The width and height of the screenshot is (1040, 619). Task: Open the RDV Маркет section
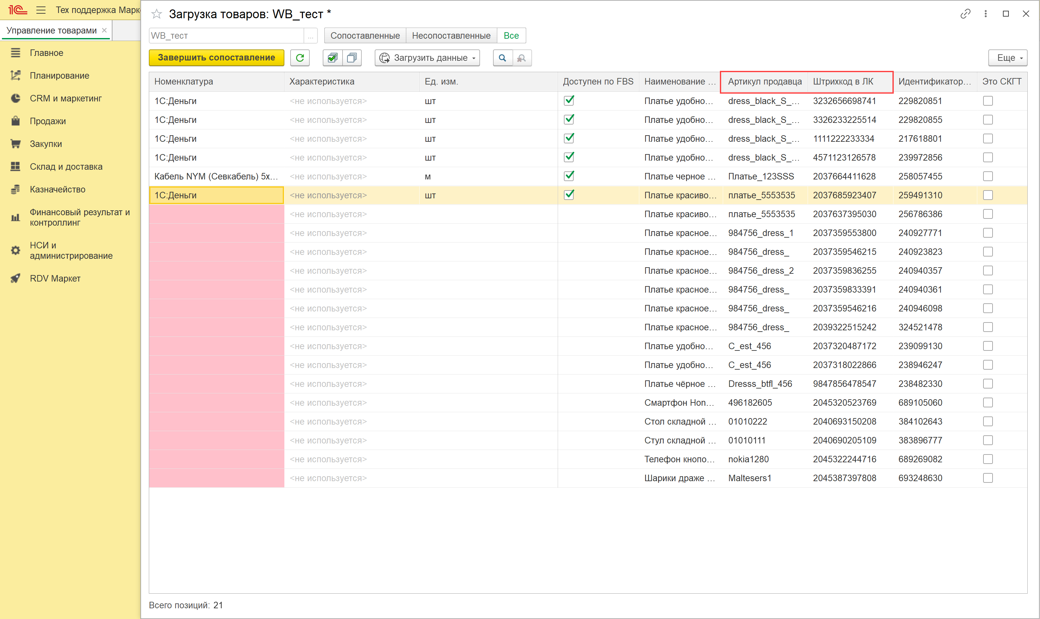click(55, 278)
